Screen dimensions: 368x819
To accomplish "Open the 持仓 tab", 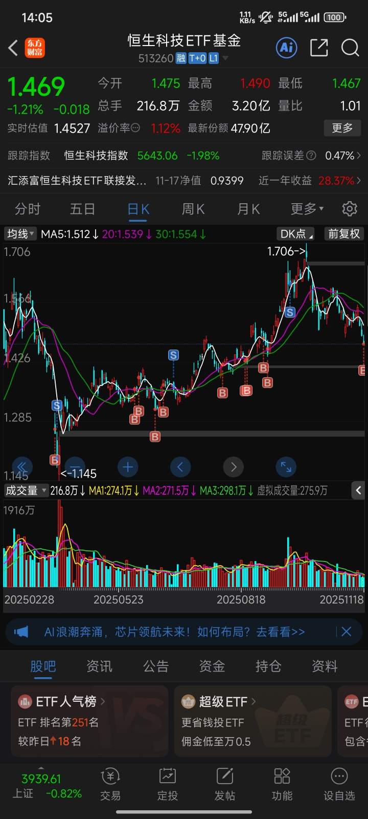I will pos(268,666).
